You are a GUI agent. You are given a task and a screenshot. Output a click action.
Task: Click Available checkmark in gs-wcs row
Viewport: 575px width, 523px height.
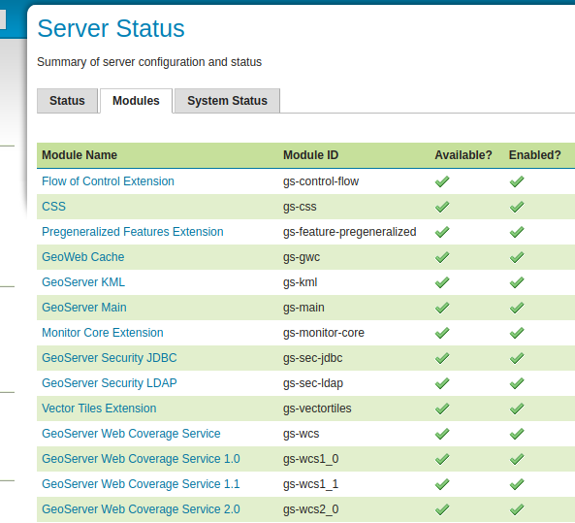coord(442,434)
